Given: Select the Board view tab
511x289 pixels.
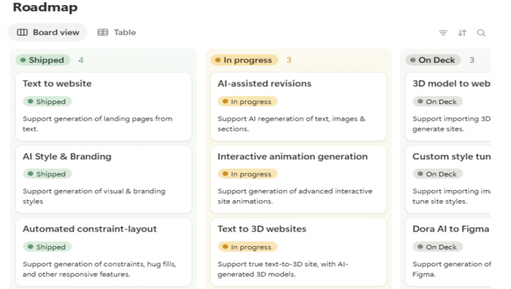Looking at the screenshot, I should (47, 32).
